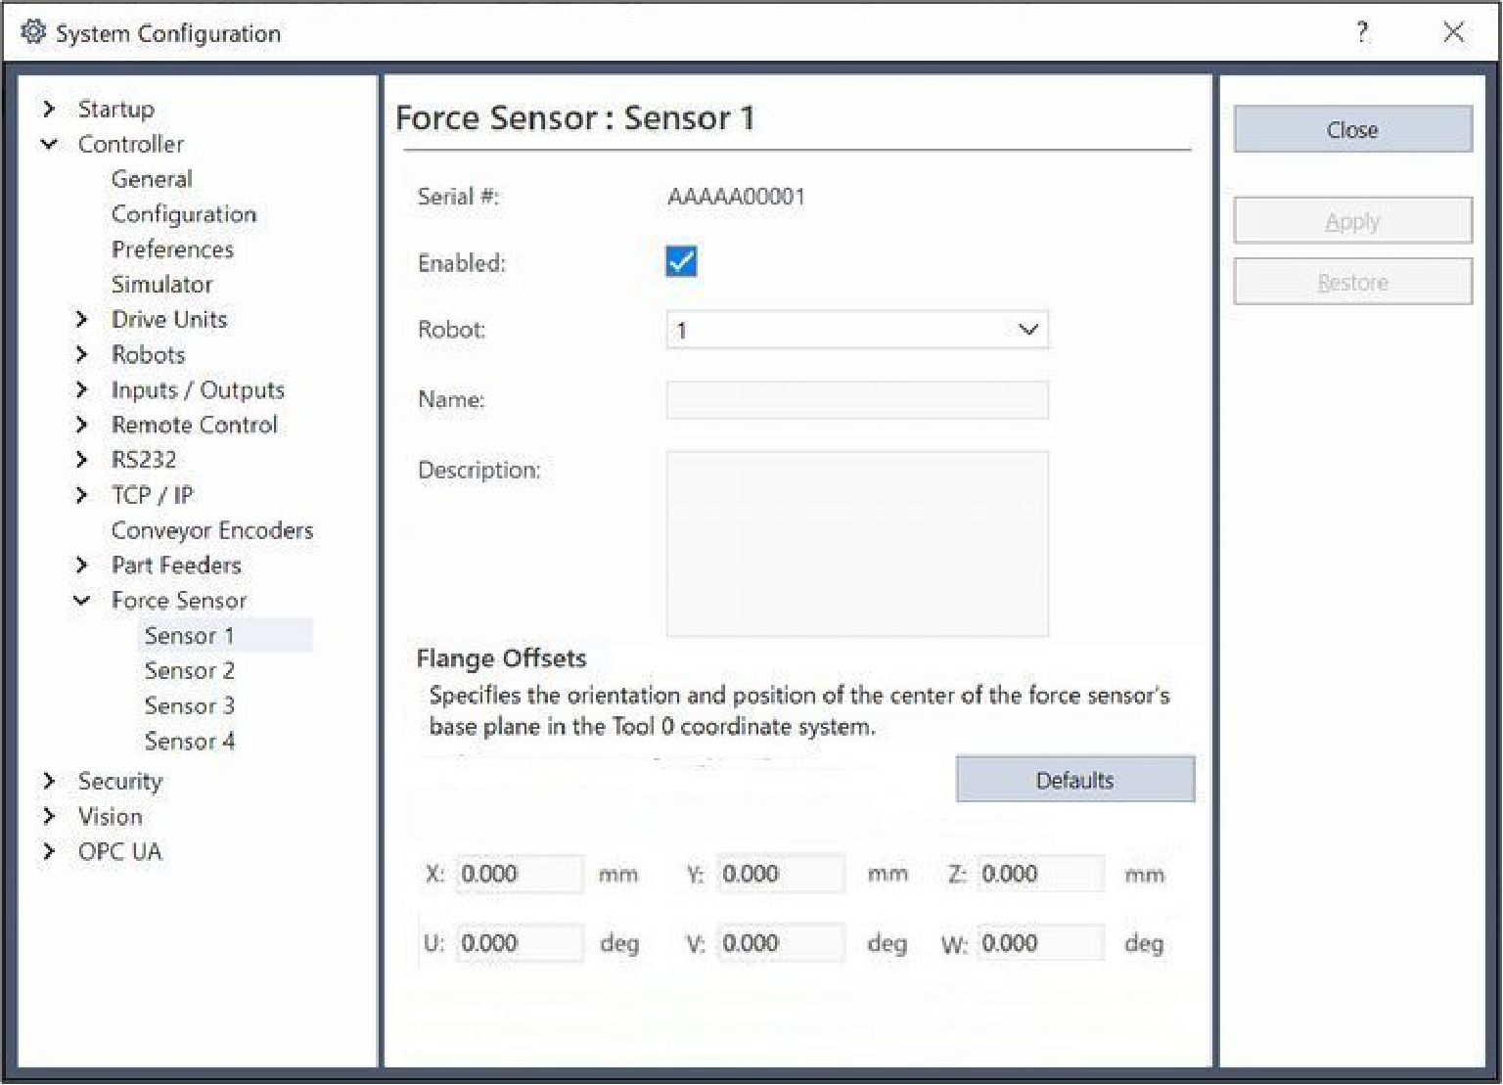This screenshot has height=1085, width=1503.
Task: Open the Robot dropdown
Action: coord(857,330)
